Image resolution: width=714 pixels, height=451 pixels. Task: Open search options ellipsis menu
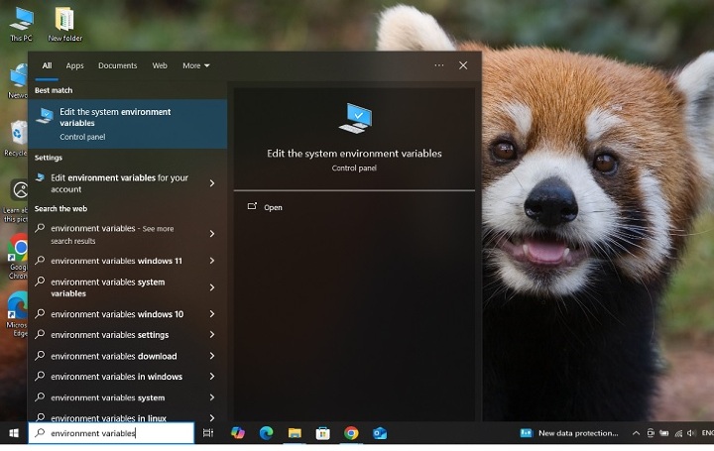tap(439, 65)
